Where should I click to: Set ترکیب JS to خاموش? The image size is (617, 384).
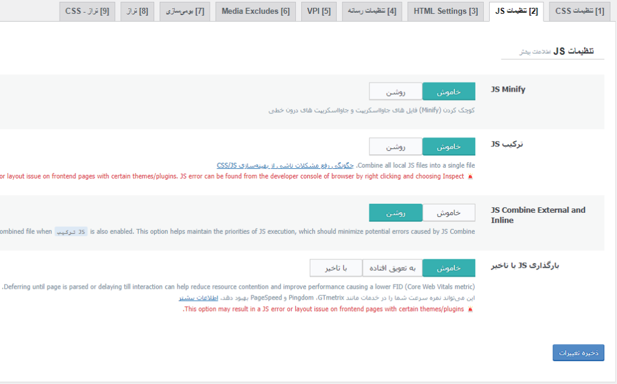coord(448,146)
